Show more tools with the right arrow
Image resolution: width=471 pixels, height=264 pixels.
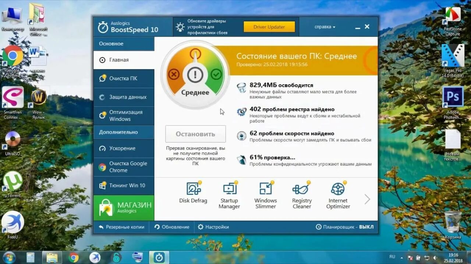click(x=367, y=199)
